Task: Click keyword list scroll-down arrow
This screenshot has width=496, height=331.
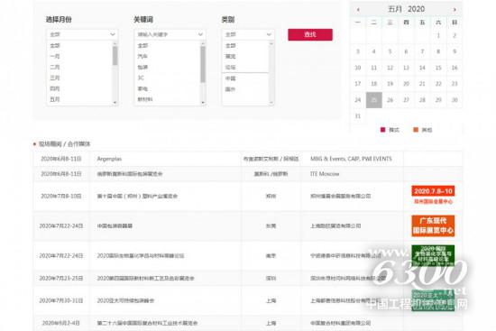Action: pos(203,102)
